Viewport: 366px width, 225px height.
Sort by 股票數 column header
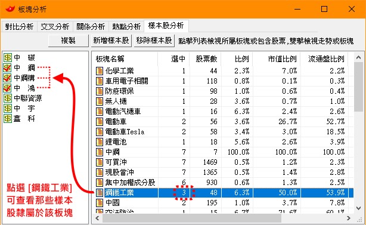coord(205,59)
